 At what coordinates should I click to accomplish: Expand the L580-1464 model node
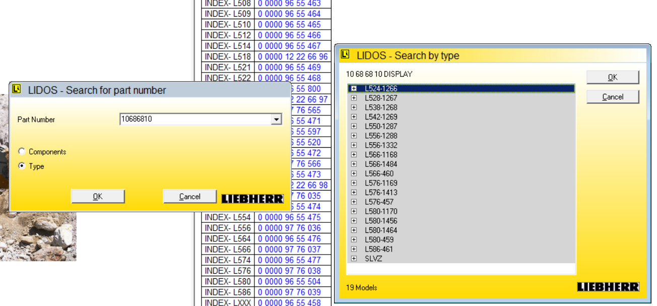click(x=354, y=230)
